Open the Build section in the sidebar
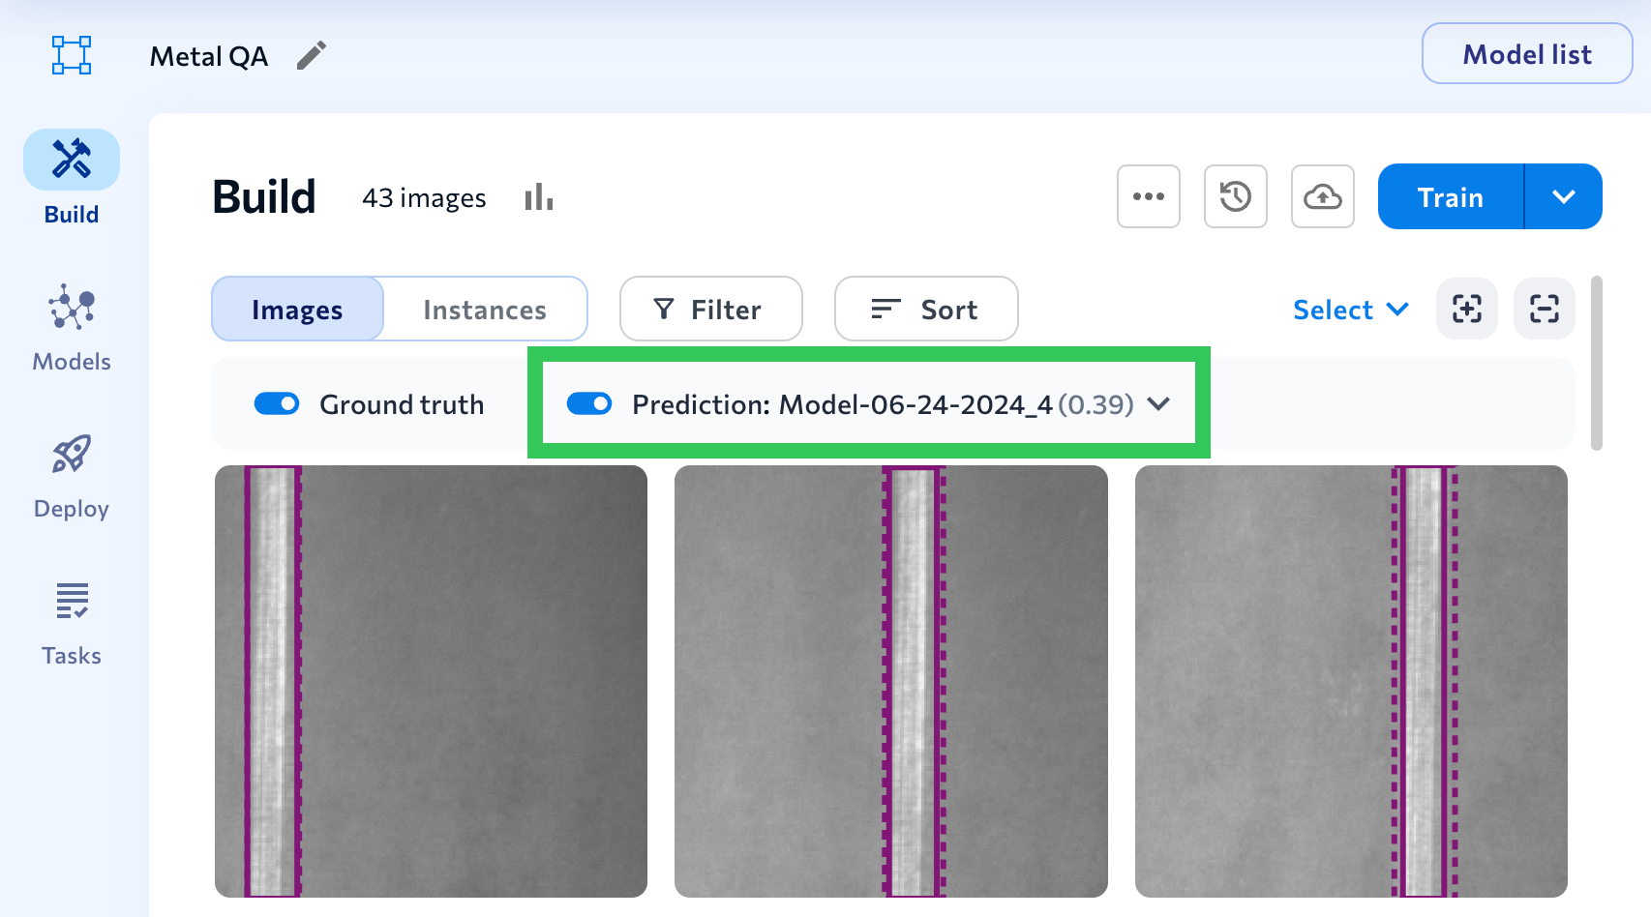This screenshot has height=917, width=1651. tap(71, 179)
